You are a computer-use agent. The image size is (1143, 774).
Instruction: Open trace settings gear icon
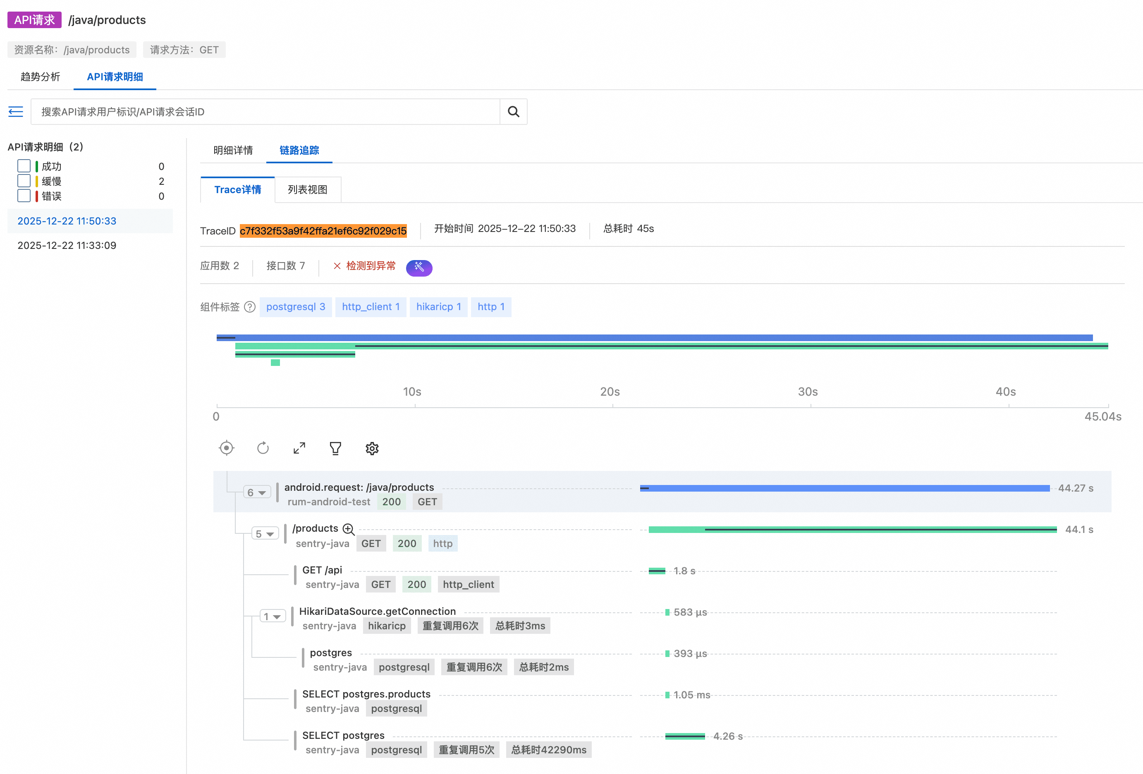(372, 448)
